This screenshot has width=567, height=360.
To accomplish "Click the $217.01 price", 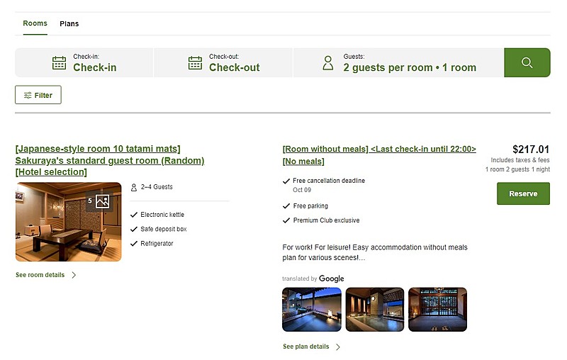I will pyautogui.click(x=531, y=150).
